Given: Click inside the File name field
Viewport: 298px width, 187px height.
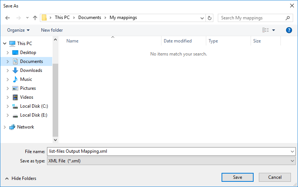Looking at the screenshot, I should (168, 151).
